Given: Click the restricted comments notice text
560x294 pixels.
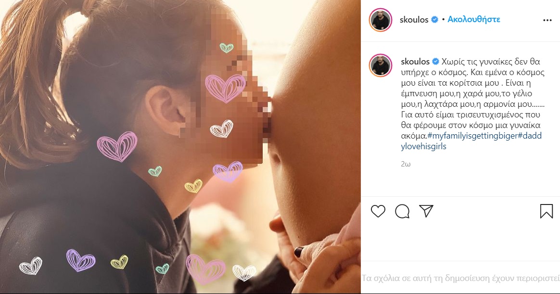Looking at the screenshot, I should [461, 278].
